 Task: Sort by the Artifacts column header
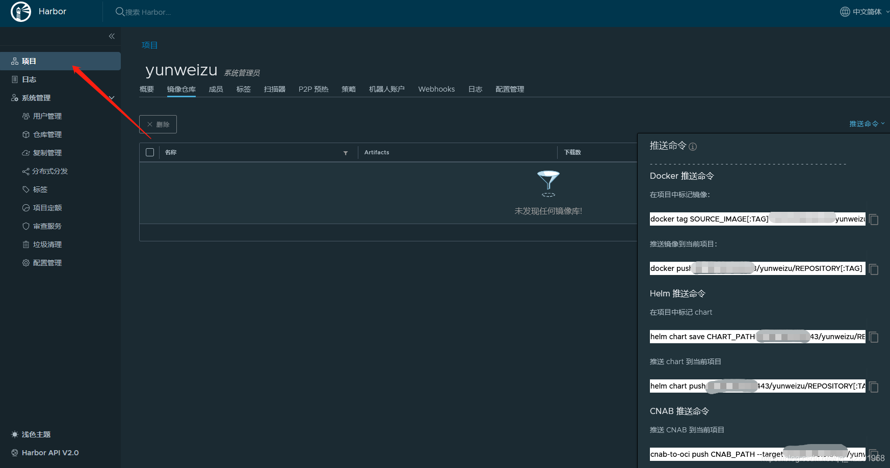pos(377,152)
